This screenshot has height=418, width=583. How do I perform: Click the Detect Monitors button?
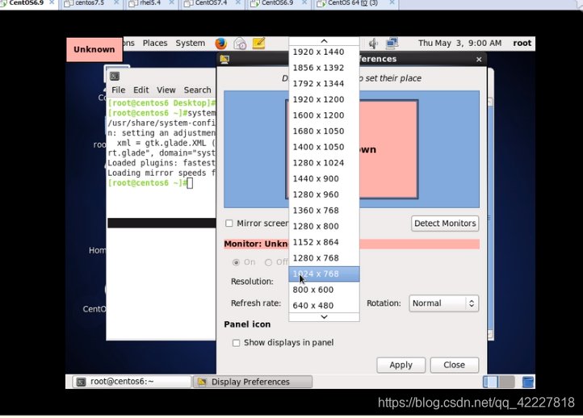tap(445, 224)
